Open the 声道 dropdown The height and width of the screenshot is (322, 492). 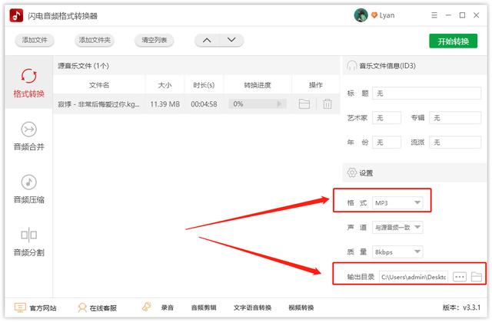(x=397, y=227)
